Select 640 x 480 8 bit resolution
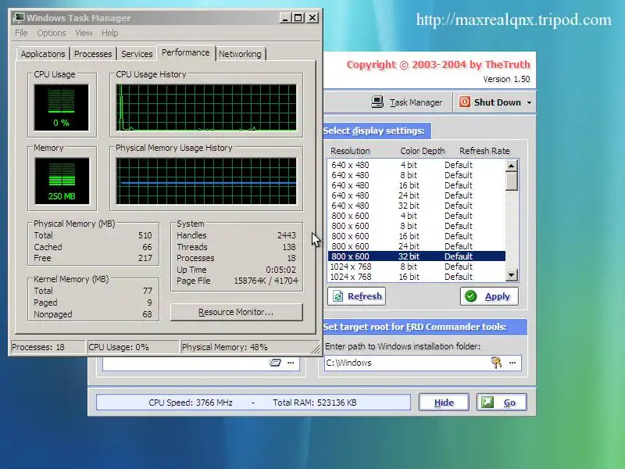The height and width of the screenshot is (469, 625). click(x=416, y=175)
